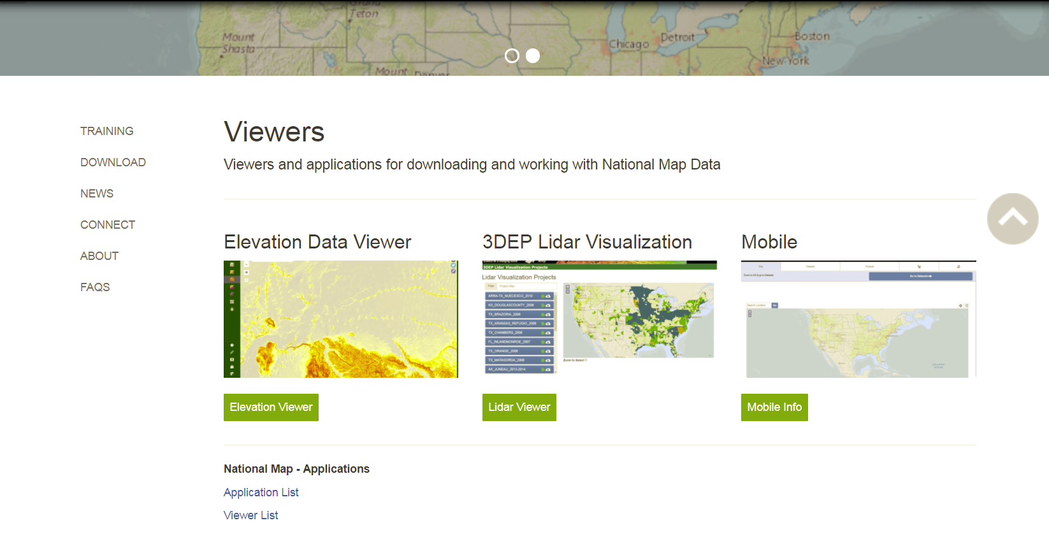Viewport: 1049px width, 560px height.
Task: Click the Lidar Viewer button
Action: (x=519, y=407)
